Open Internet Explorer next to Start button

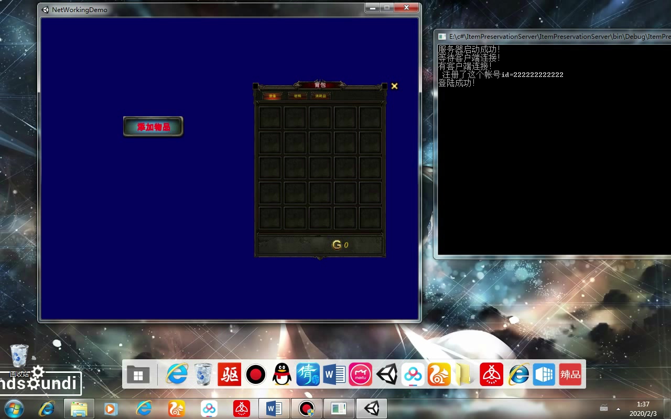tap(47, 409)
